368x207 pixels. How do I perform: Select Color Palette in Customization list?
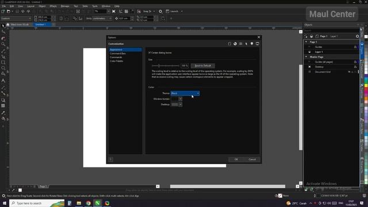116,61
